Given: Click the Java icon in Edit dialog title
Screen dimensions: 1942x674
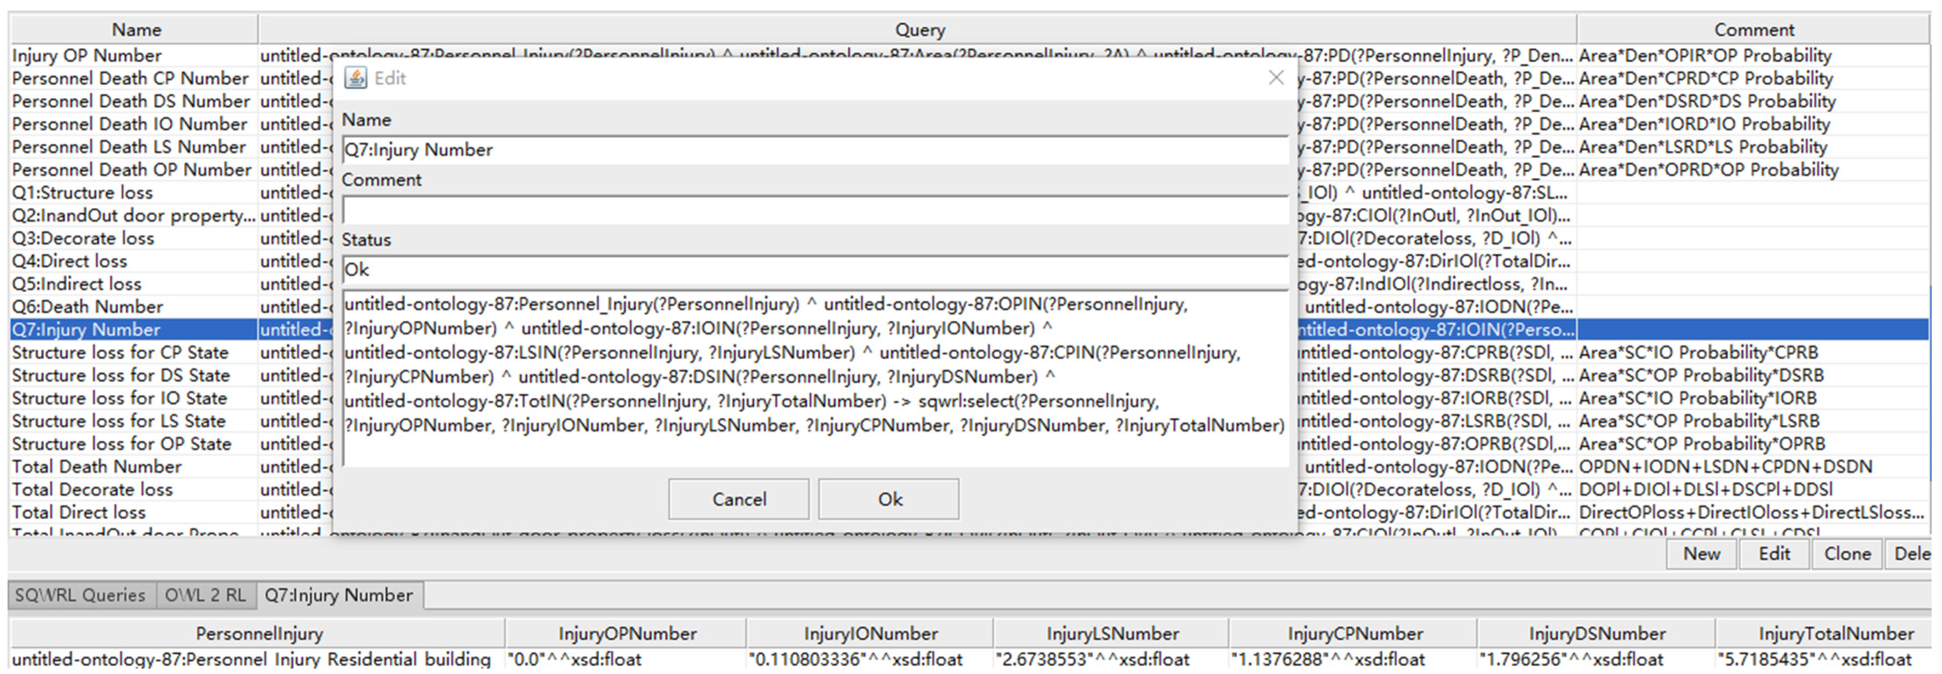Looking at the screenshot, I should [355, 78].
